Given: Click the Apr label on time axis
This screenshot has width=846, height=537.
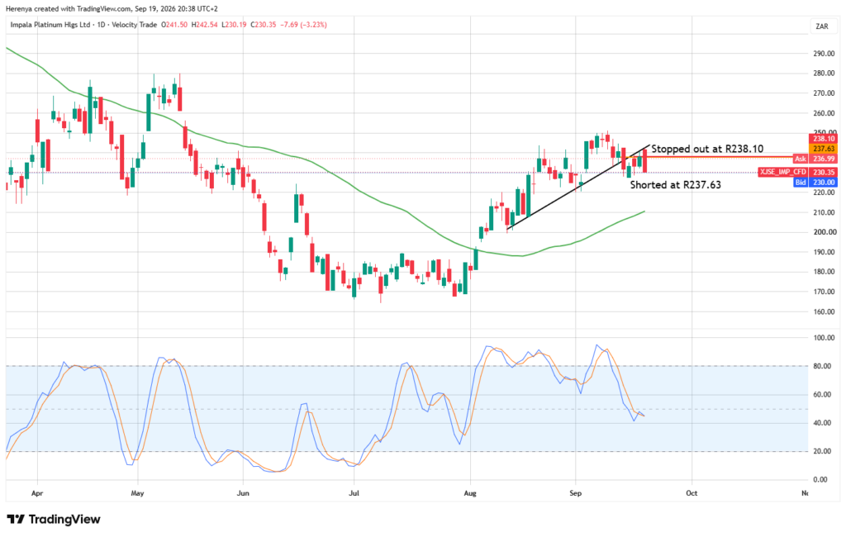Looking at the screenshot, I should tap(36, 493).
